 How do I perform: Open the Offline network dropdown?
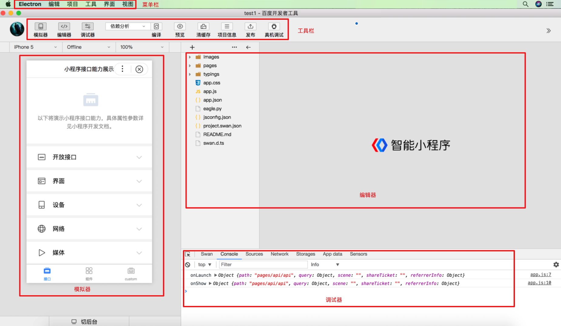point(88,47)
